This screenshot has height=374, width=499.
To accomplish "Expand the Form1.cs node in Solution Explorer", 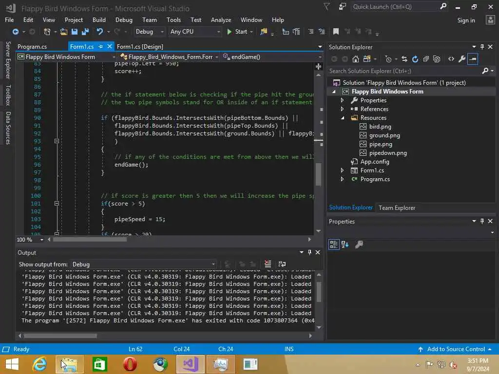I will click(x=343, y=170).
